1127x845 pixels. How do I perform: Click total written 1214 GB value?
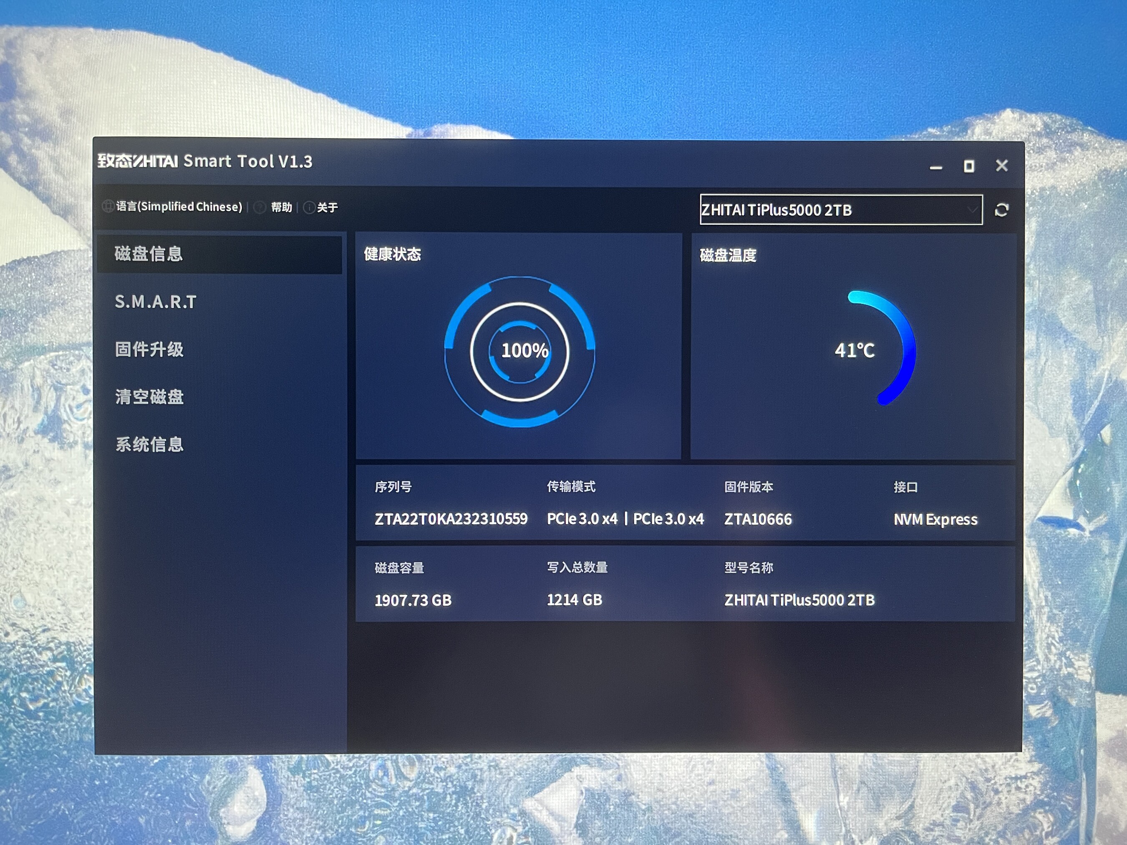pos(574,600)
